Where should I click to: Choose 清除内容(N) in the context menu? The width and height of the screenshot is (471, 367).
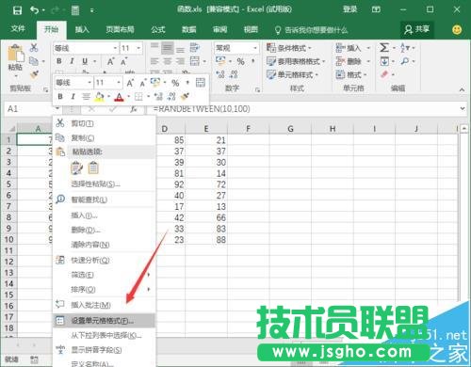[105, 245]
